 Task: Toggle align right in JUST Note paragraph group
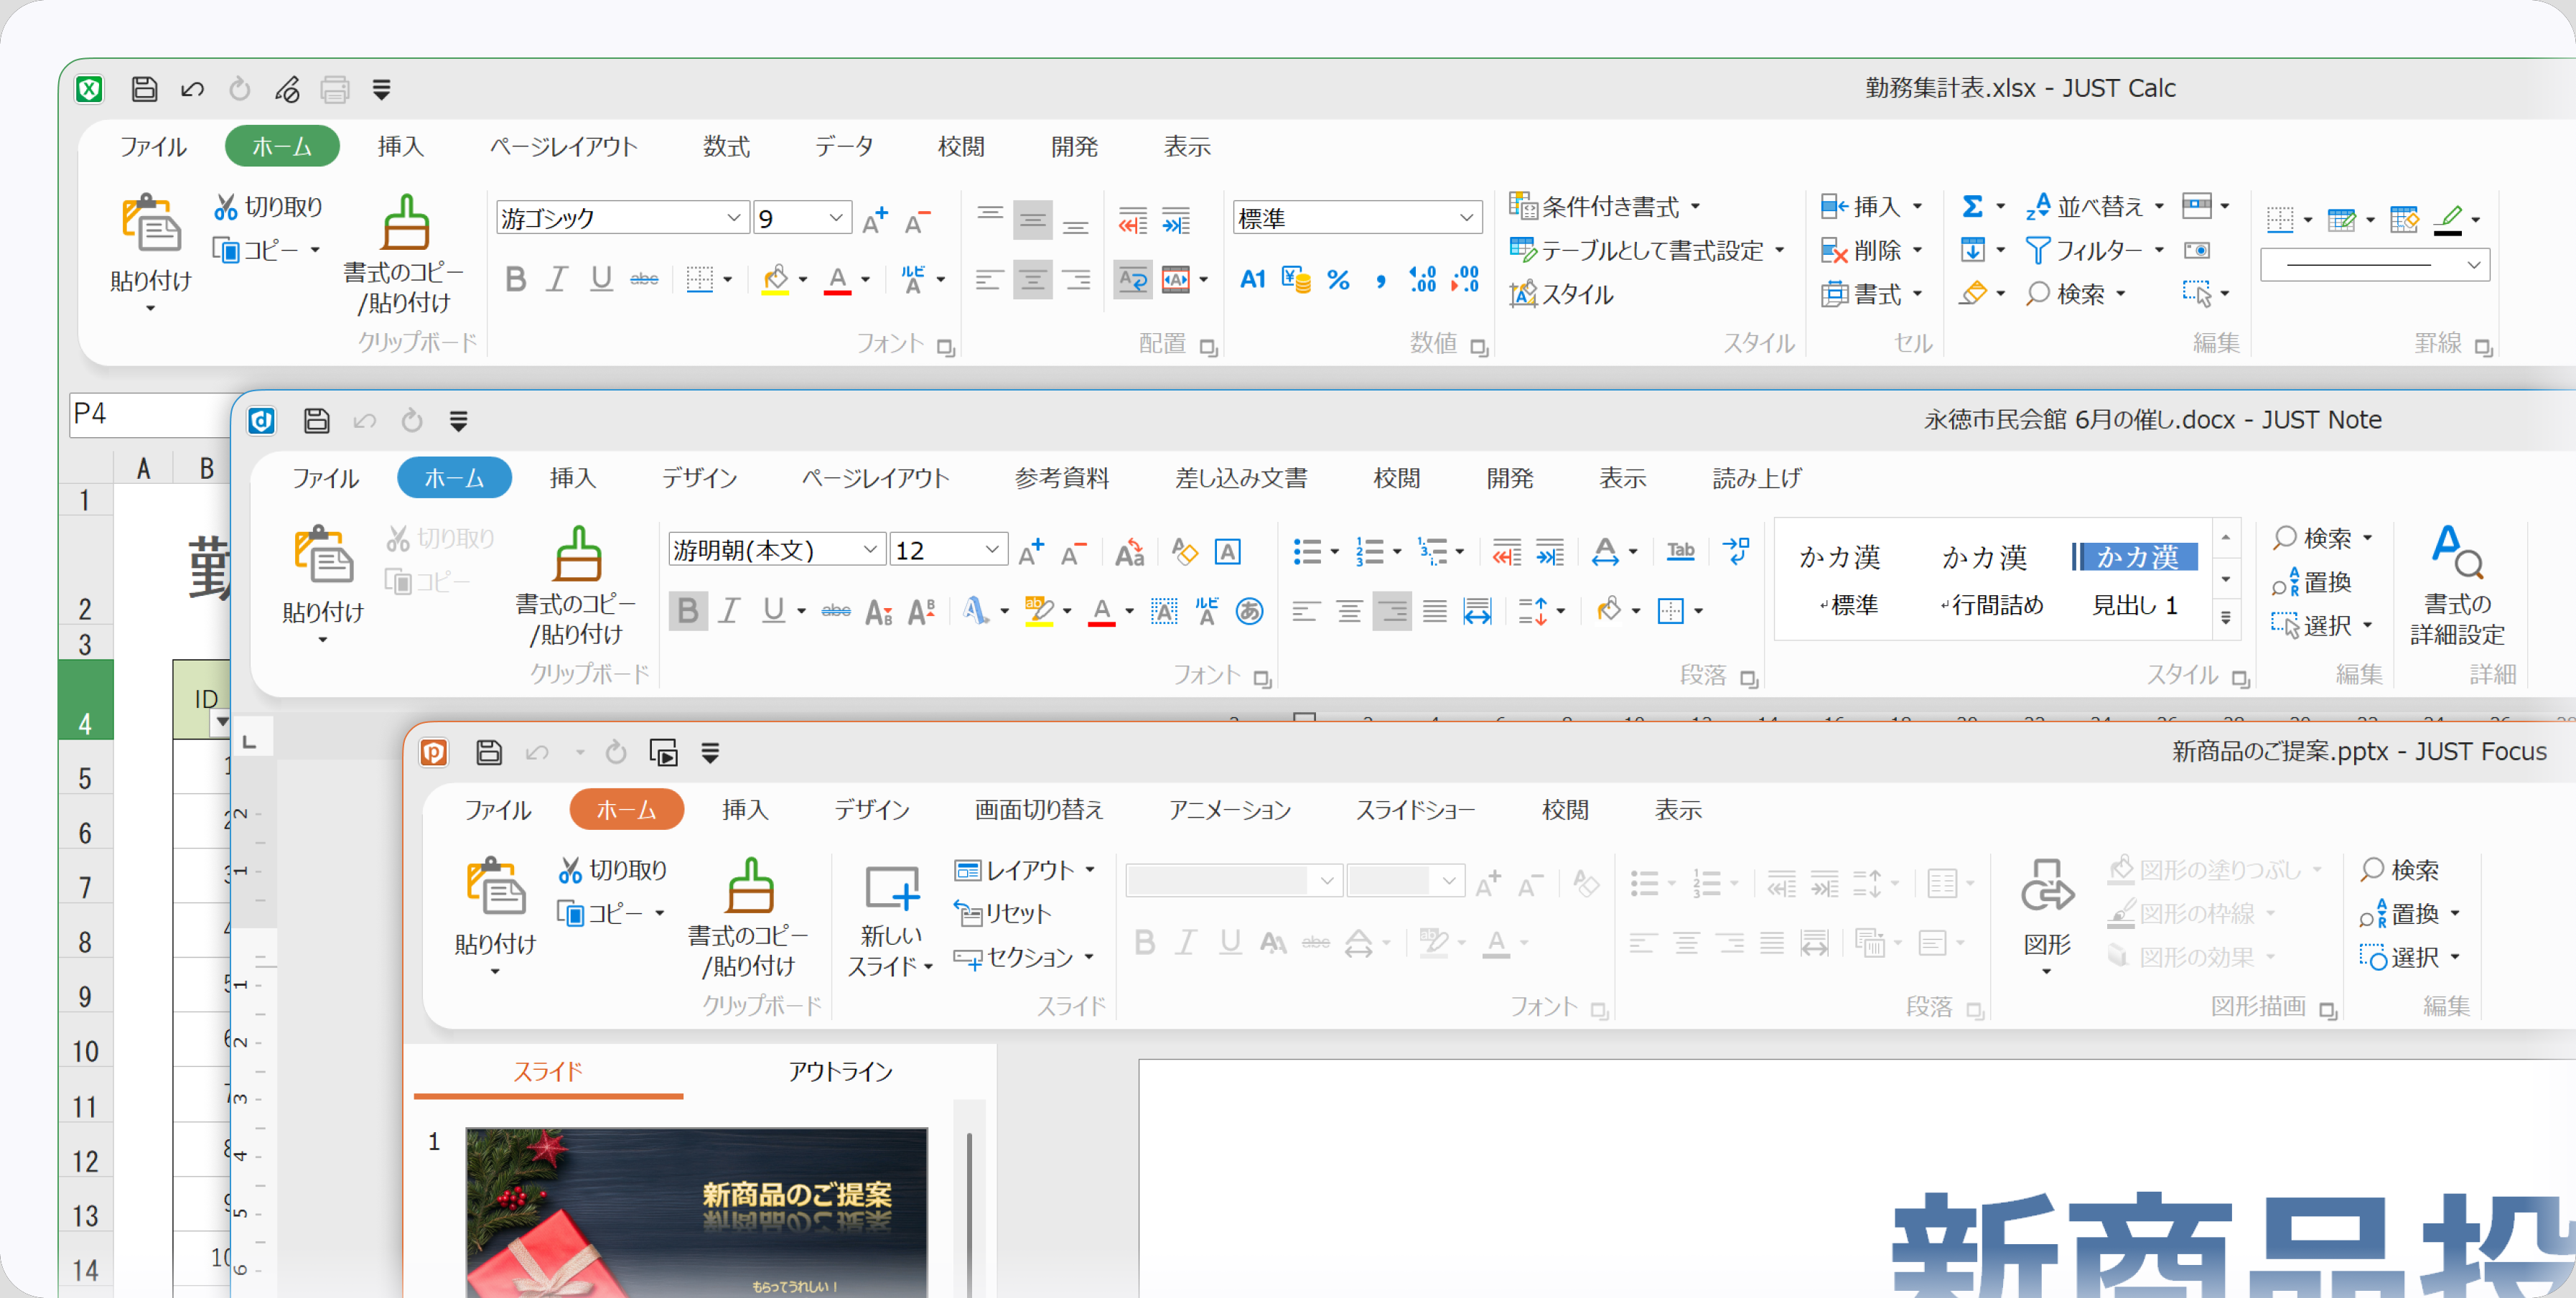(1392, 611)
